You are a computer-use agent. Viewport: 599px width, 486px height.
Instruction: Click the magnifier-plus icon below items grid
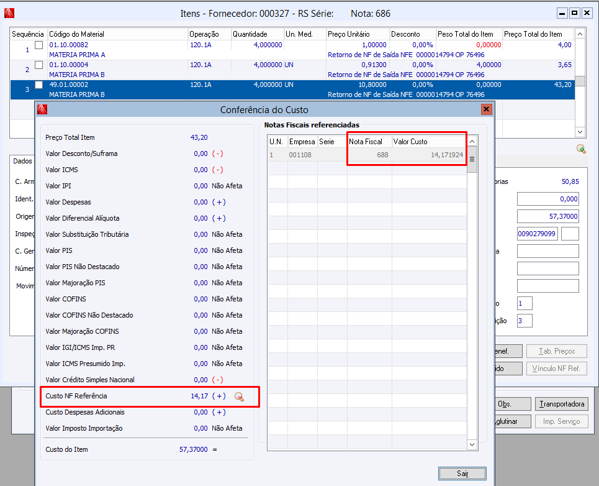tap(580, 149)
